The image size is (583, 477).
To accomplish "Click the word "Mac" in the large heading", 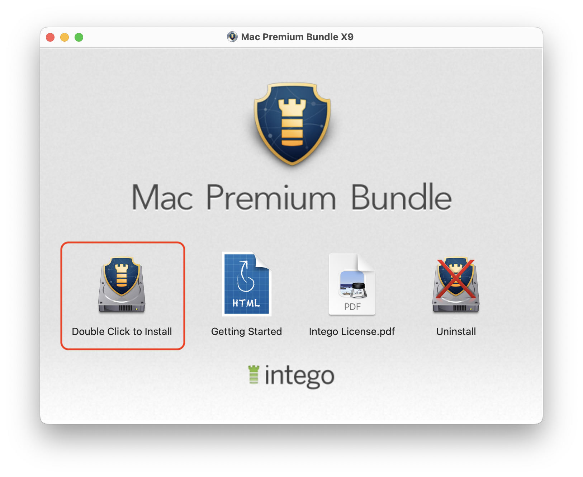I will [162, 197].
